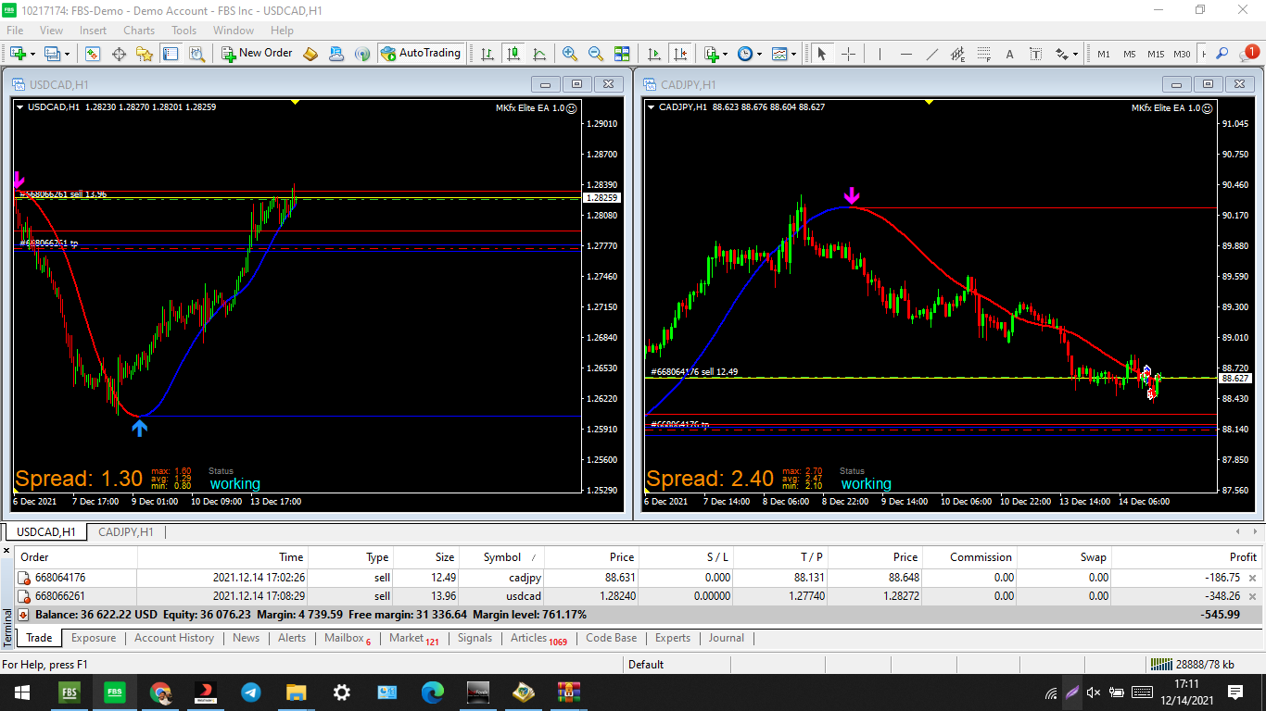Open the Microsoft Edge taskbar icon
The width and height of the screenshot is (1266, 711).
click(433, 692)
